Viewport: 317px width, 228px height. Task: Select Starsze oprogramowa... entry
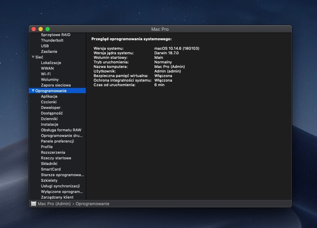62,175
